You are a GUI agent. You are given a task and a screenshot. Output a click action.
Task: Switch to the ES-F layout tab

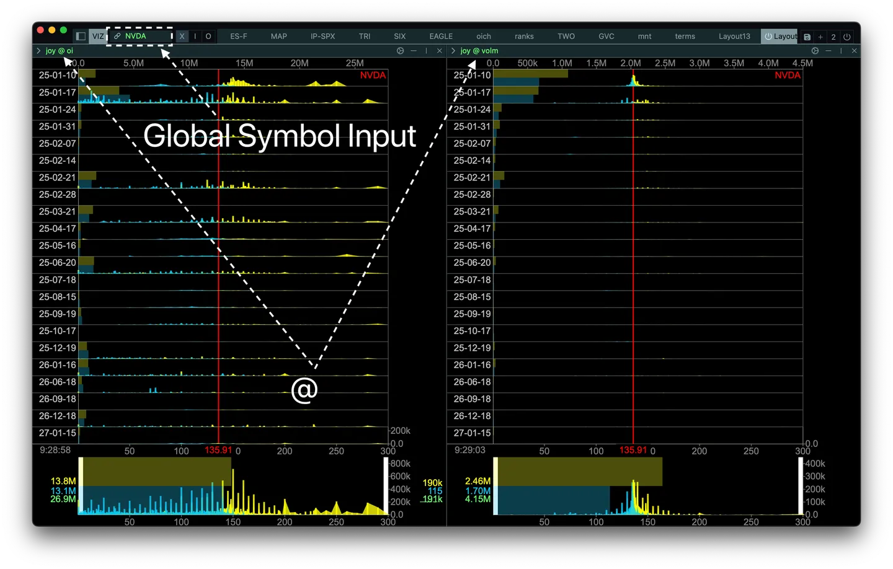tap(239, 37)
